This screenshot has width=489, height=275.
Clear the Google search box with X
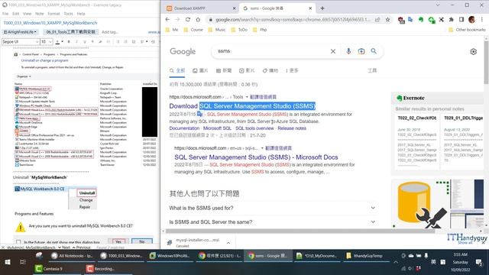(x=333, y=51)
